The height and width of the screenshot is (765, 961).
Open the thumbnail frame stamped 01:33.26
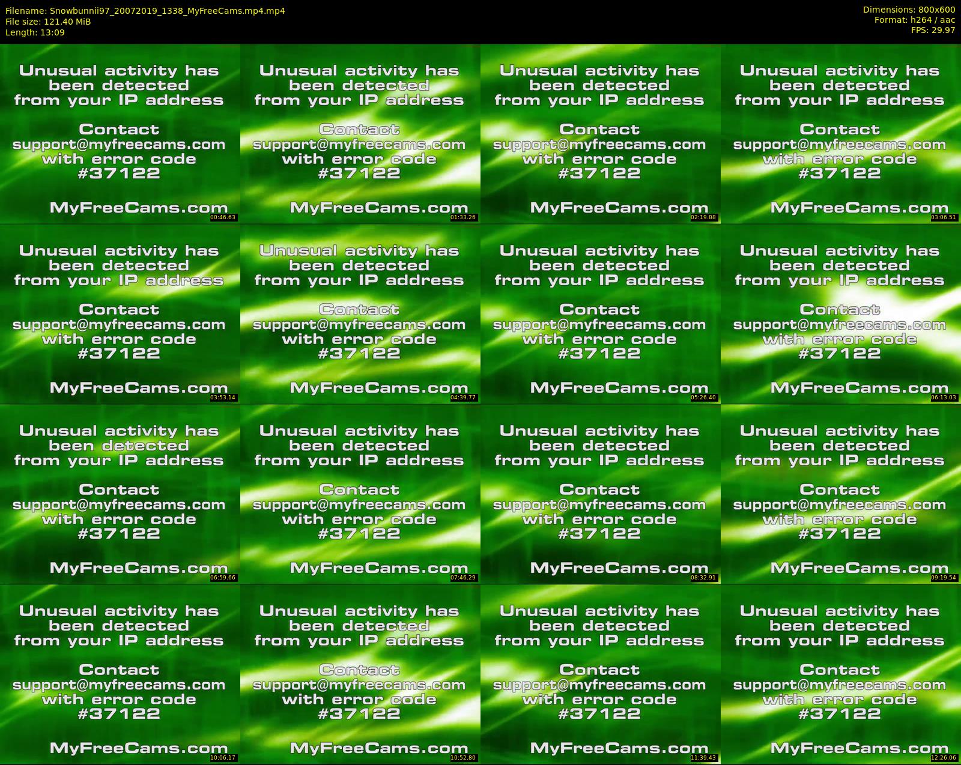point(360,133)
